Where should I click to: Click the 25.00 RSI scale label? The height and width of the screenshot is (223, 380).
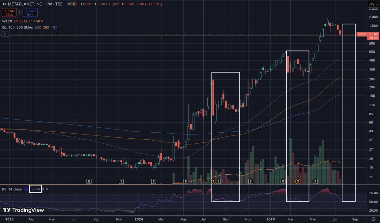pyautogui.click(x=373, y=210)
